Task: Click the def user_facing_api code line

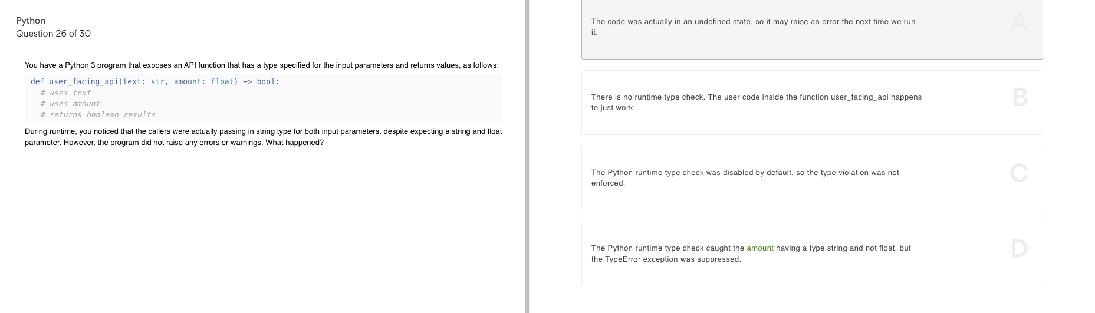Action: tap(155, 82)
